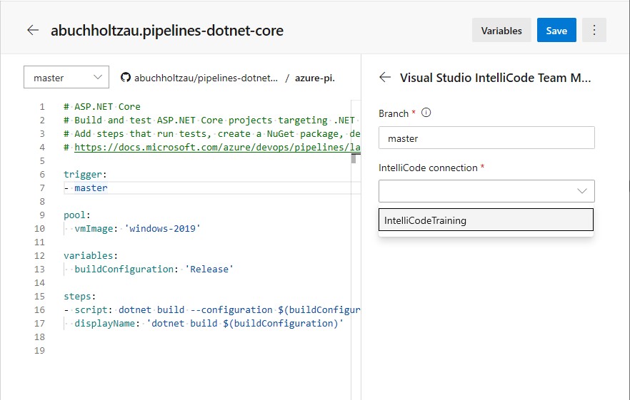Click the Visual Studio IntelliCode Team panel title

(496, 78)
